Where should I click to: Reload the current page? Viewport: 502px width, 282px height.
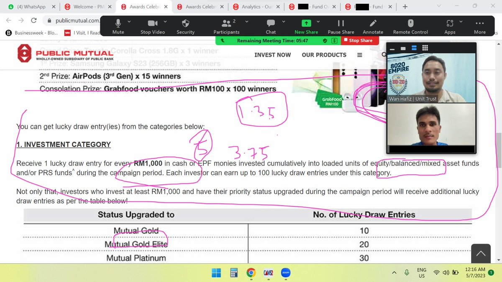[x=34, y=20]
